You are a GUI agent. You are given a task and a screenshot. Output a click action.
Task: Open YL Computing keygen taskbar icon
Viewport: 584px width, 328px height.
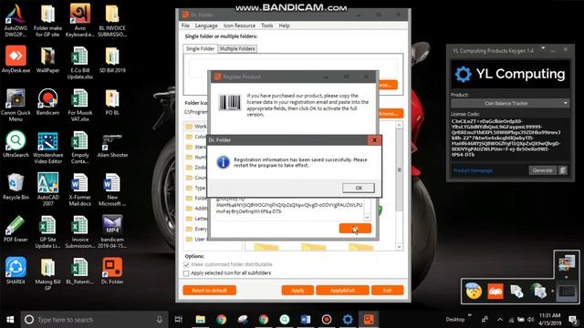coord(348,320)
